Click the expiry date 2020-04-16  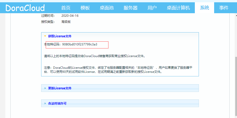click(70, 15)
